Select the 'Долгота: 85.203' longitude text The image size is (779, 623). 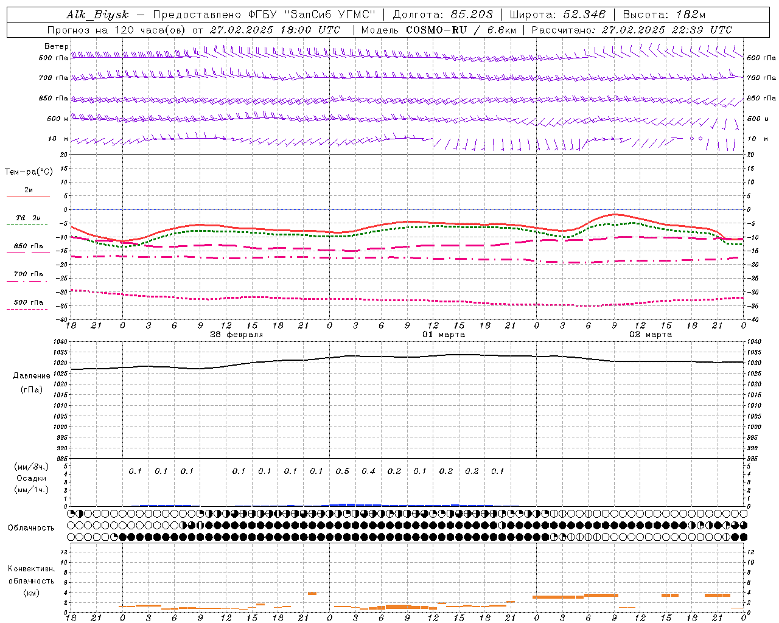coord(443,15)
